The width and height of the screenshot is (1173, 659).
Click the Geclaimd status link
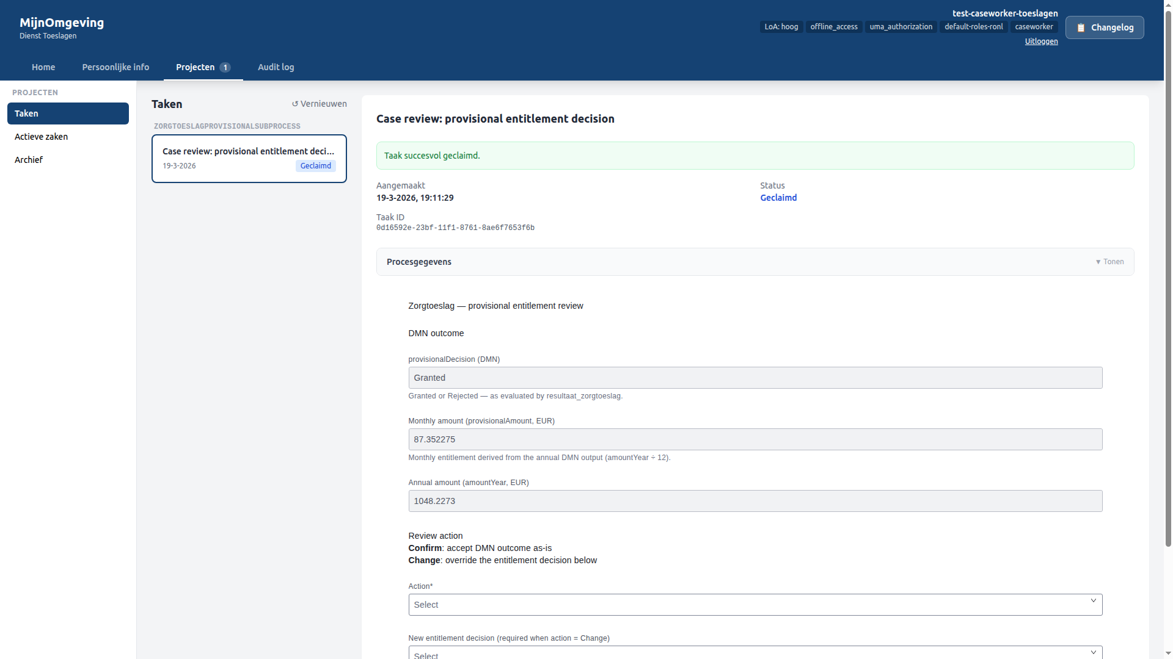[x=778, y=197]
